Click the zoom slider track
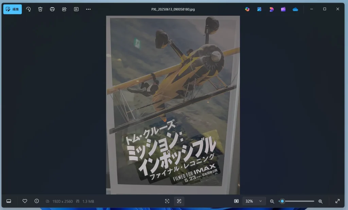Screen dimensions: 348x210 pos(296,201)
